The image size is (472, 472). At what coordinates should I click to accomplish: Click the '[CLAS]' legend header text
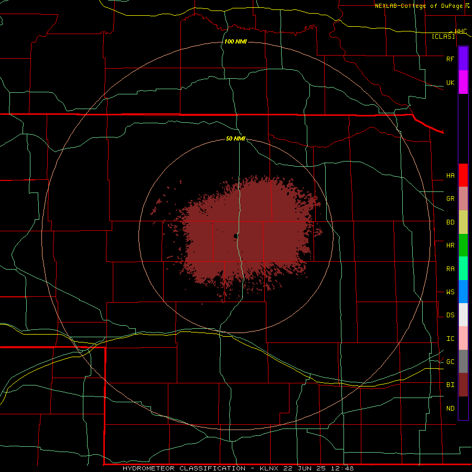443,36
